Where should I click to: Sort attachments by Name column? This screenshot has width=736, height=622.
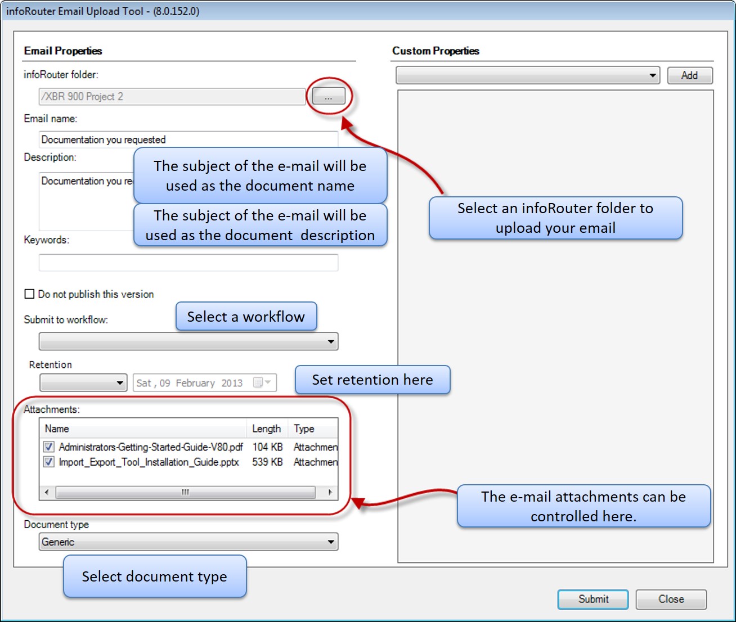pos(143,429)
